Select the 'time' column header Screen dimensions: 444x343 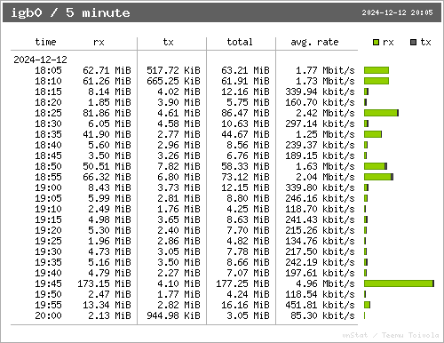(x=45, y=42)
